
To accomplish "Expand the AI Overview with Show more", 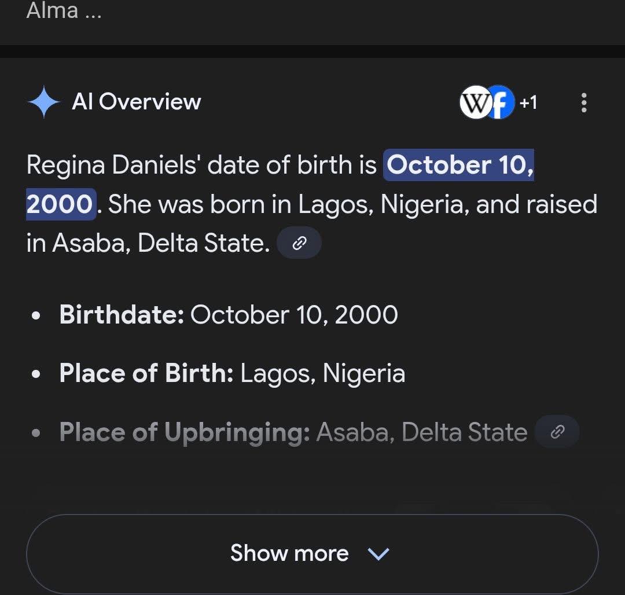I will (312, 553).
